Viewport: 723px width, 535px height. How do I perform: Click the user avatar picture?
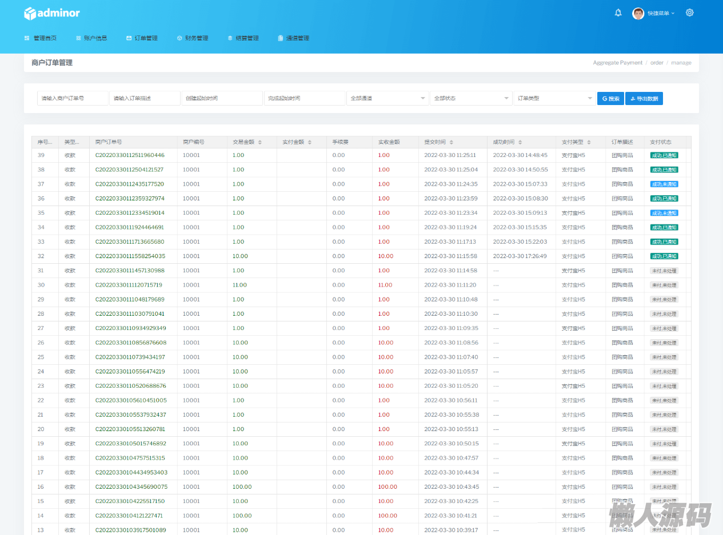coord(638,13)
